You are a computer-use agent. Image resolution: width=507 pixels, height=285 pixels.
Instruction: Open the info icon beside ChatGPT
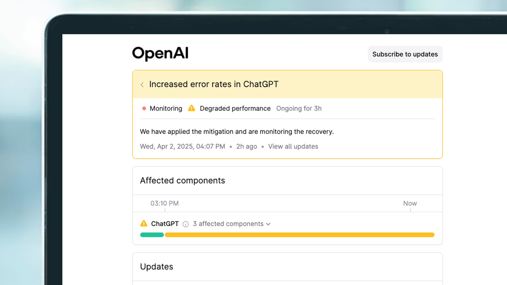coord(186,224)
